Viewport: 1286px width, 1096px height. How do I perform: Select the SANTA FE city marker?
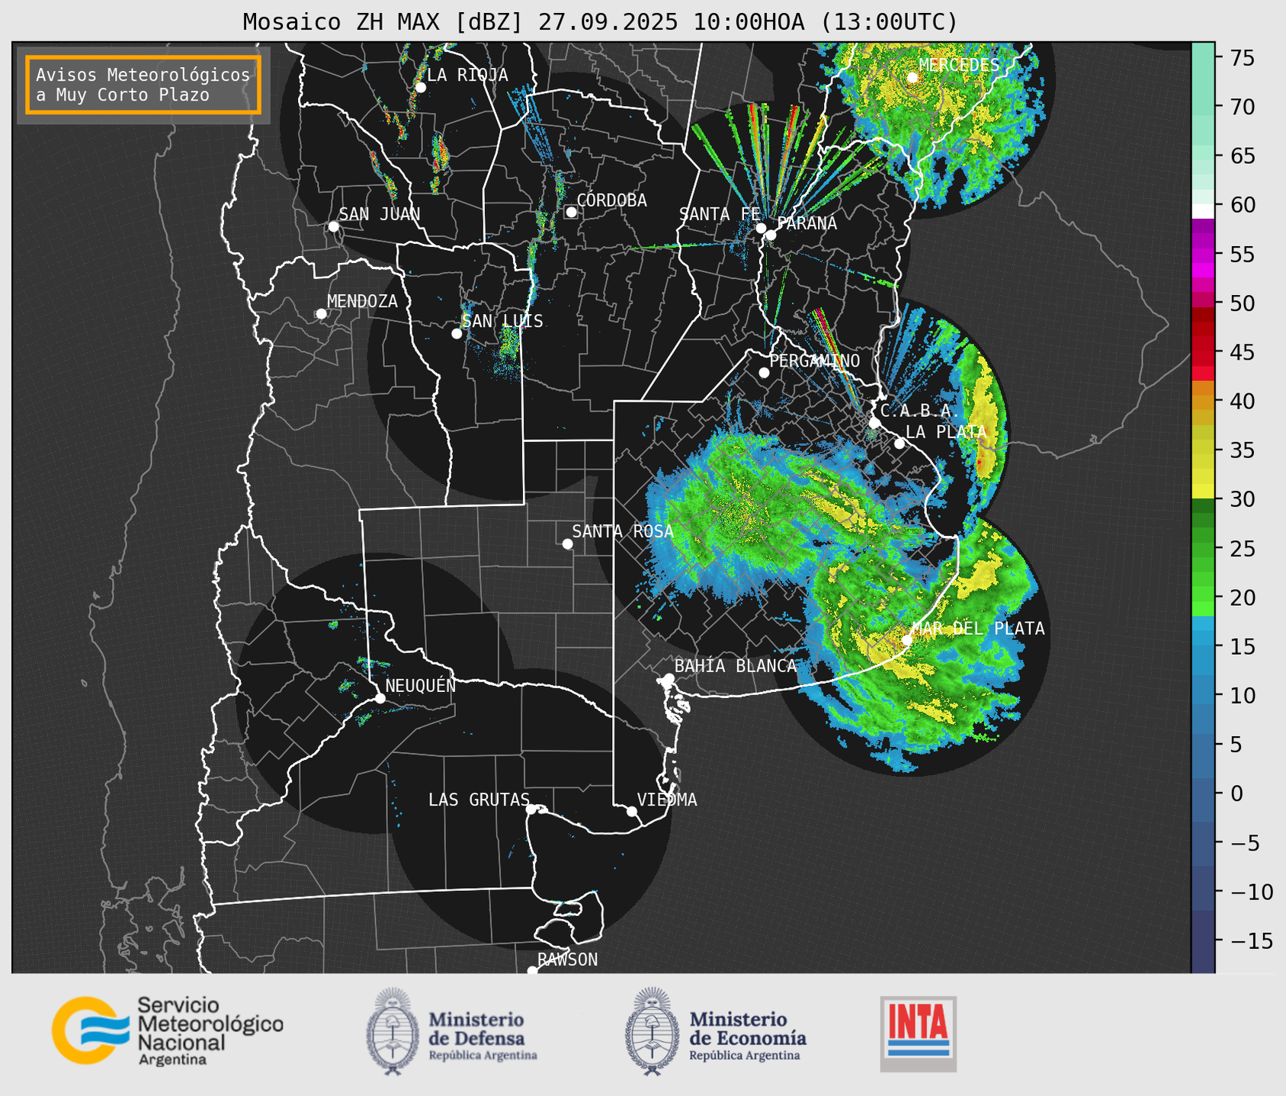(761, 228)
